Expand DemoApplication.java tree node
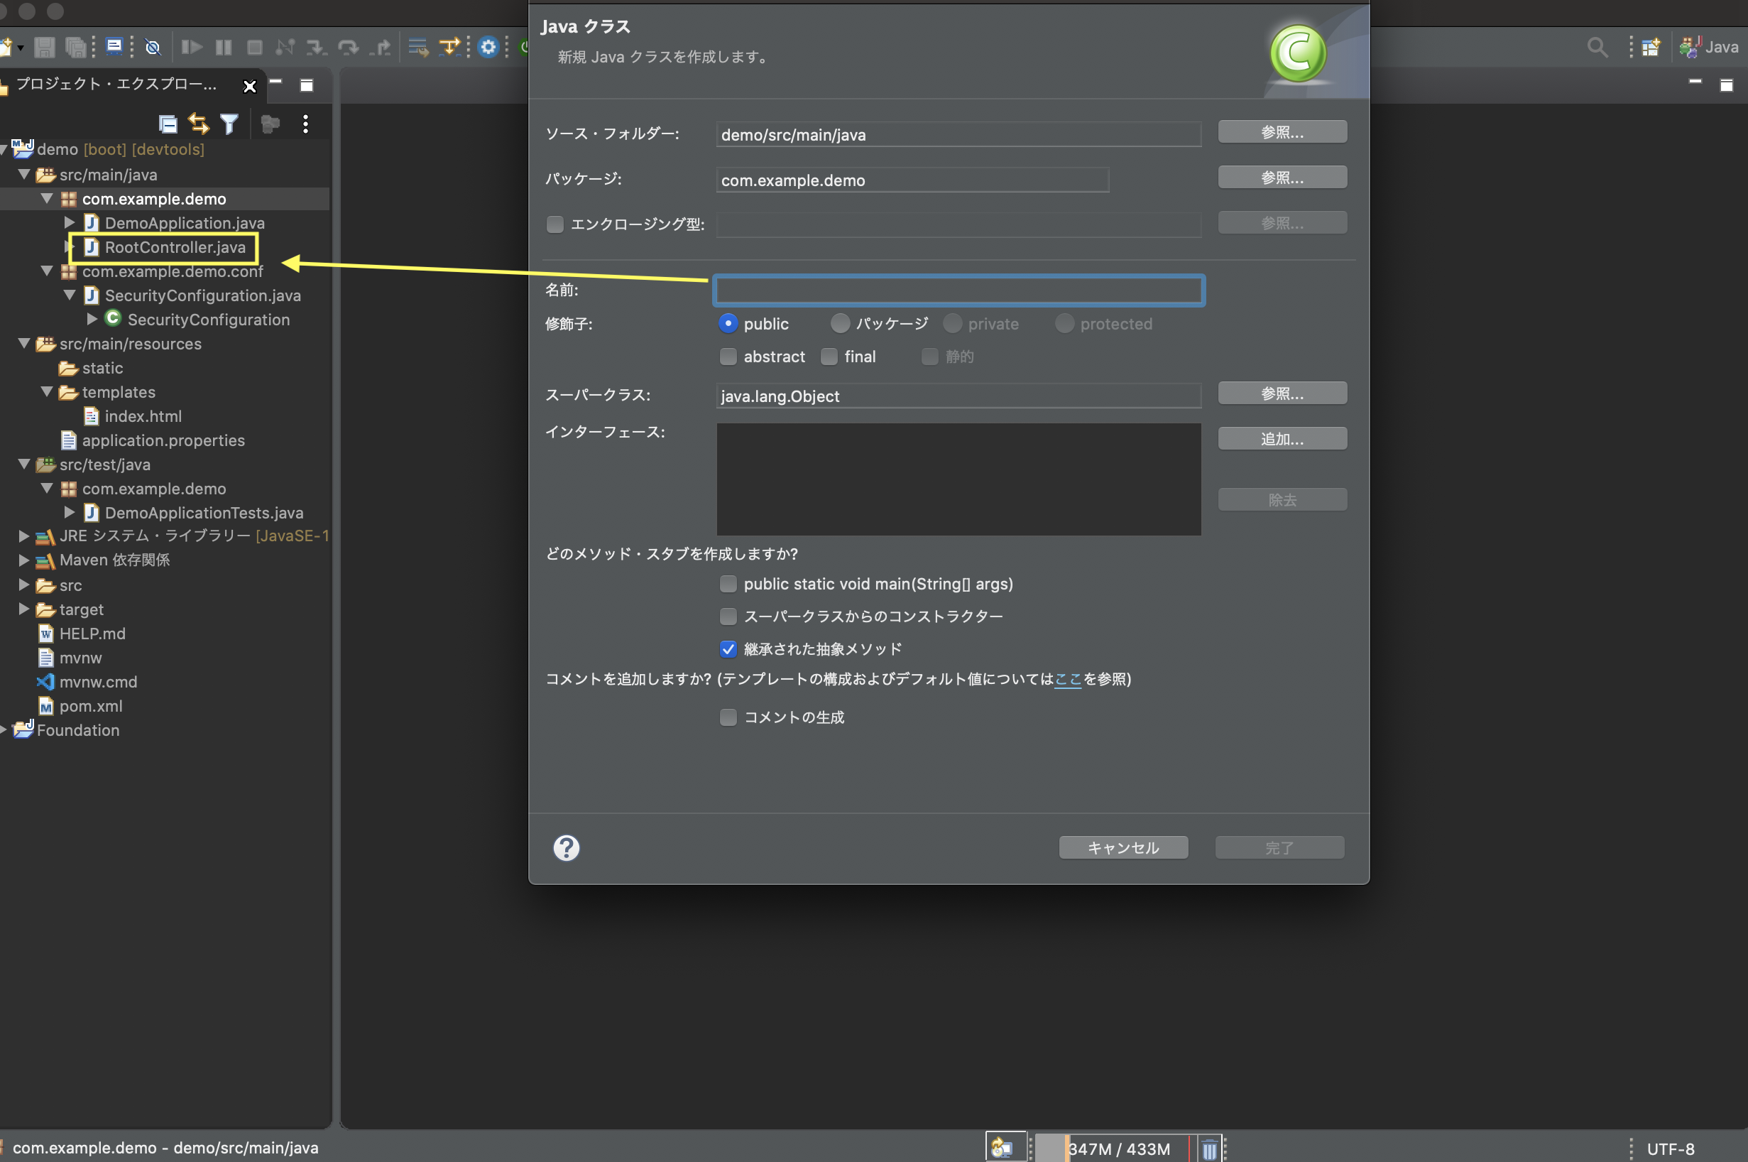This screenshot has width=1748, height=1162. [69, 222]
